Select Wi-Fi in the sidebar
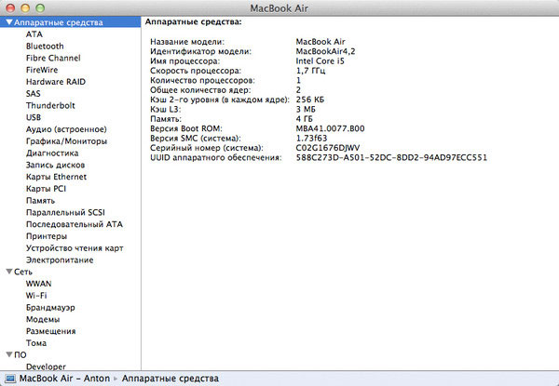This screenshot has width=559, height=386. 36,295
